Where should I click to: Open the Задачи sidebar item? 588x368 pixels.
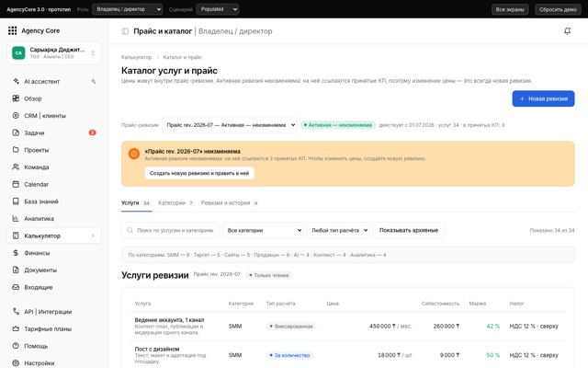(53, 132)
